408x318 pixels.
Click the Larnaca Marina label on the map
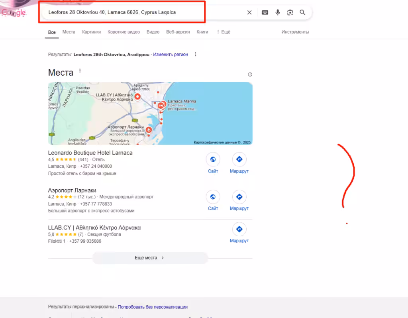click(182, 101)
